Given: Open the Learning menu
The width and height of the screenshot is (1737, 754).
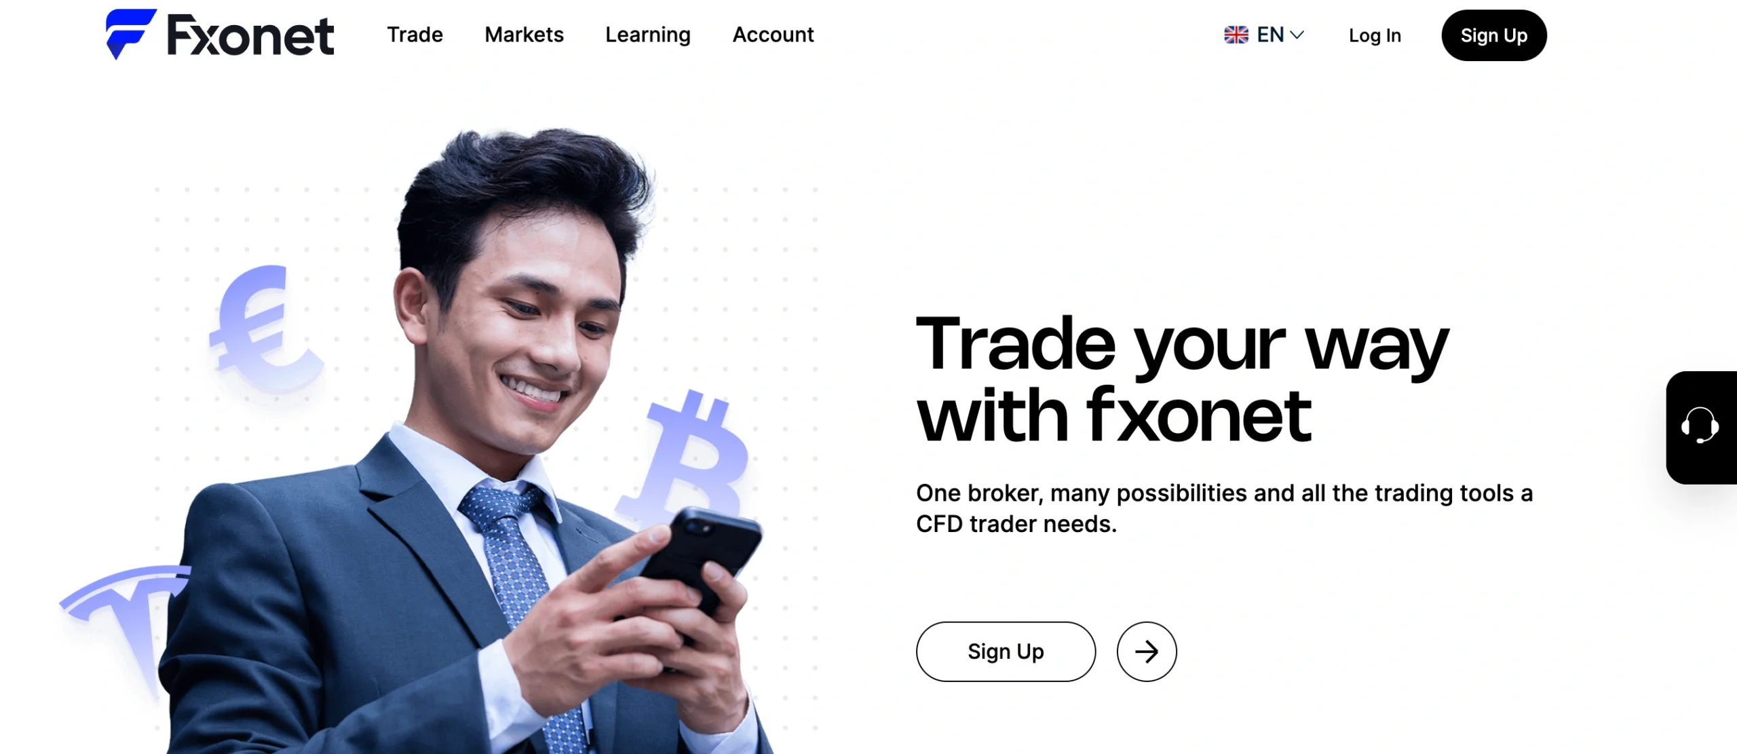Looking at the screenshot, I should click(648, 35).
